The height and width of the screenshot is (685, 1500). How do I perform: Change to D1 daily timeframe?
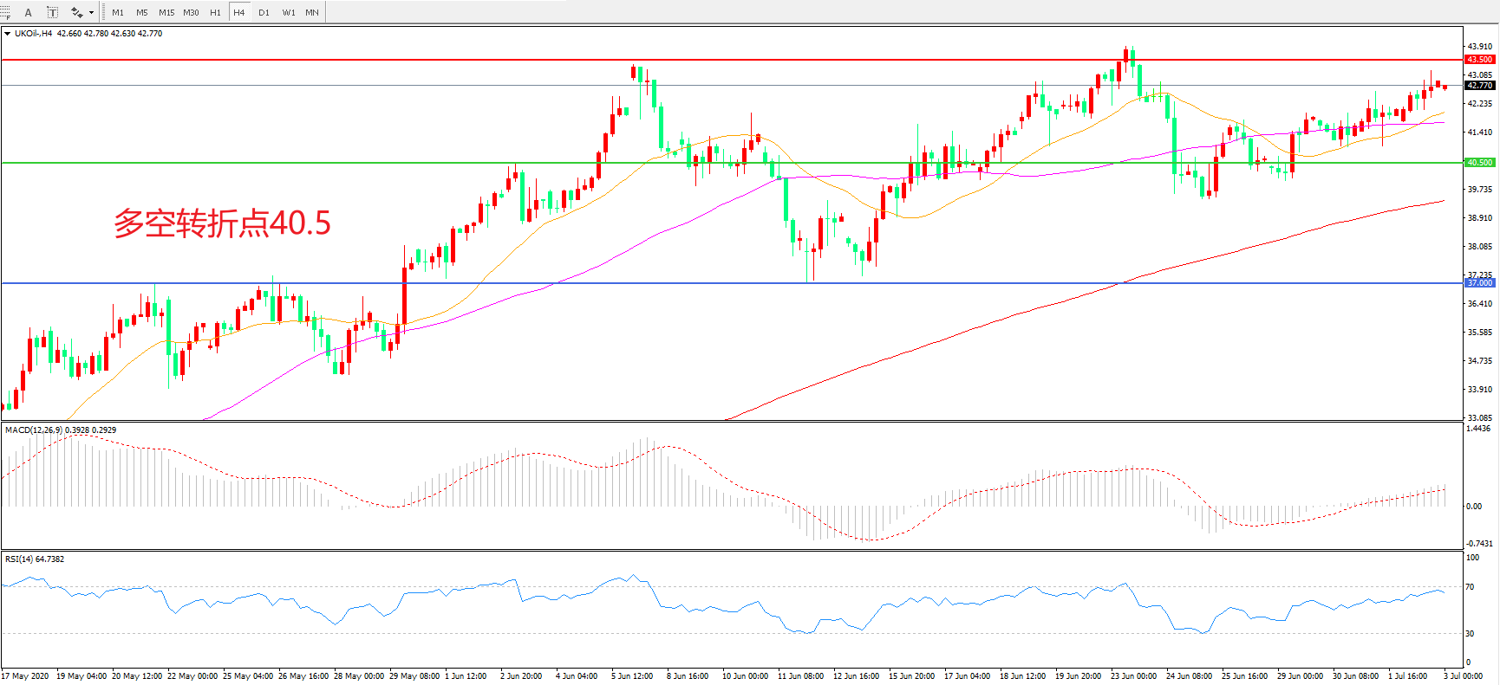tap(264, 12)
